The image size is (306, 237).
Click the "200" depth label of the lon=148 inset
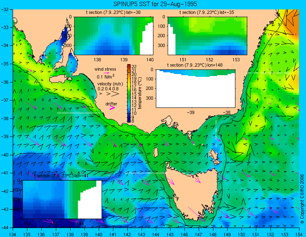pos(150,89)
